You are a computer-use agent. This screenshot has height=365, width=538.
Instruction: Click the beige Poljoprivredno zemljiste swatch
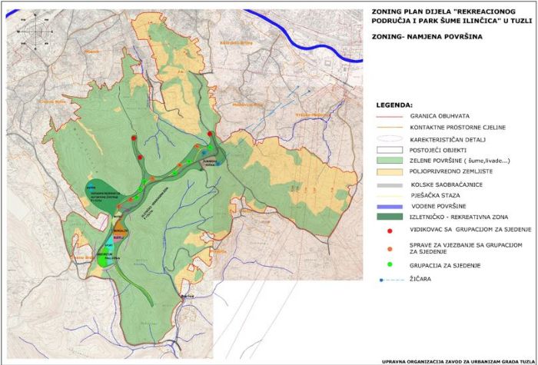pyautogui.click(x=389, y=171)
